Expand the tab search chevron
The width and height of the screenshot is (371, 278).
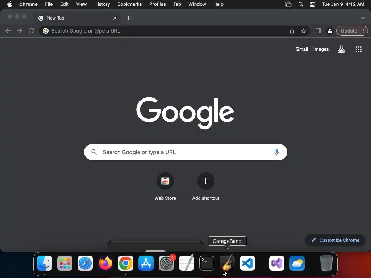[x=363, y=18]
